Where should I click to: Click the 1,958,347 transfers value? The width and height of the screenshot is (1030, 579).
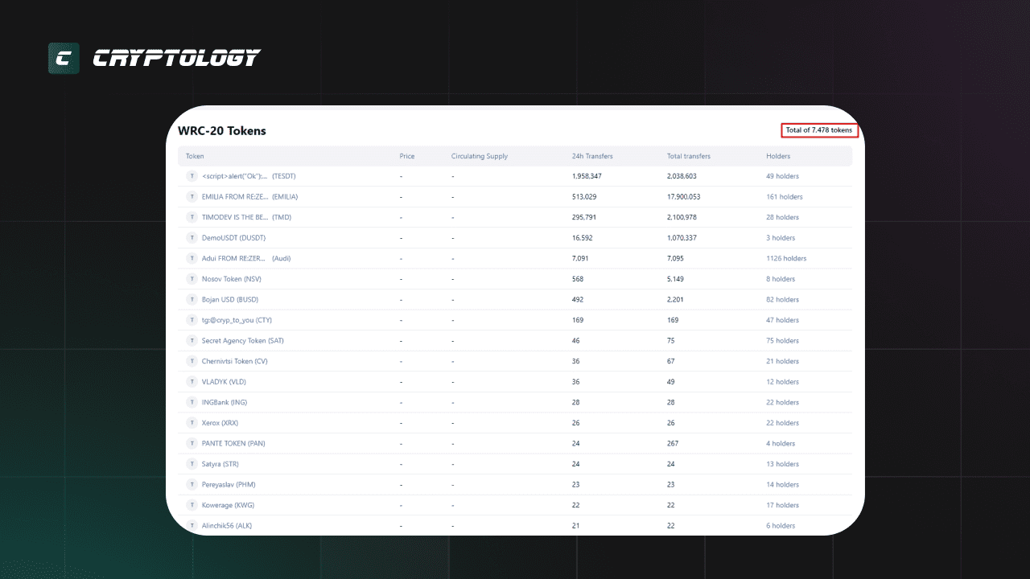pyautogui.click(x=588, y=176)
